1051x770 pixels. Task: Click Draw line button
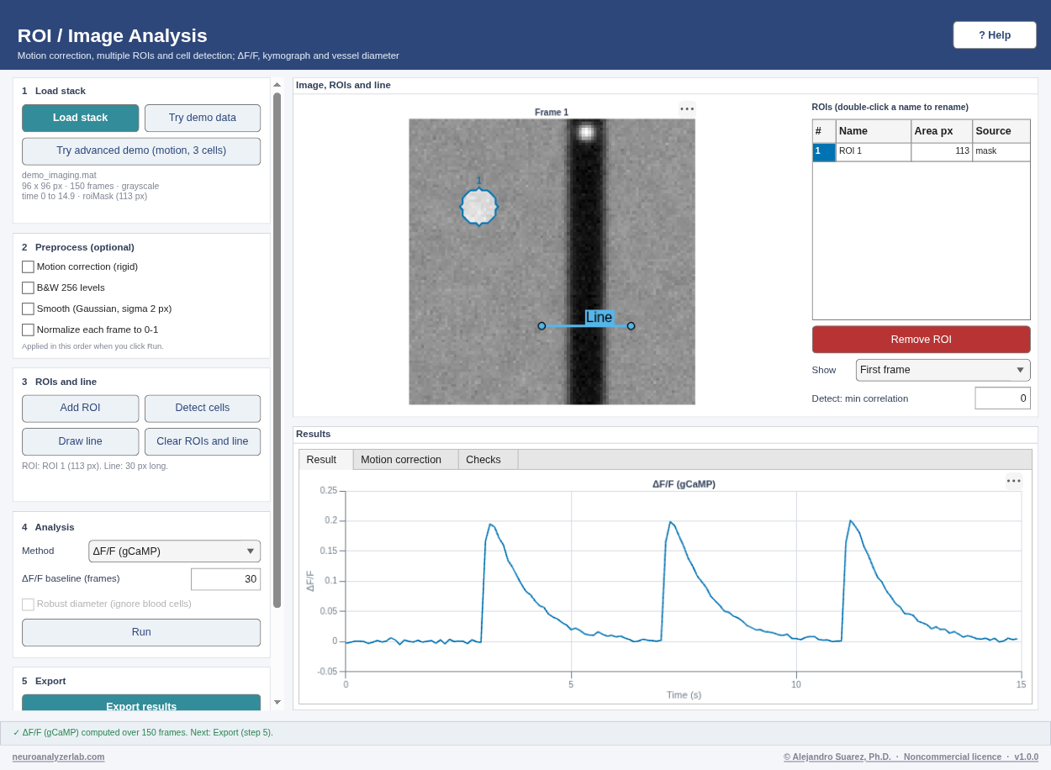click(x=80, y=442)
